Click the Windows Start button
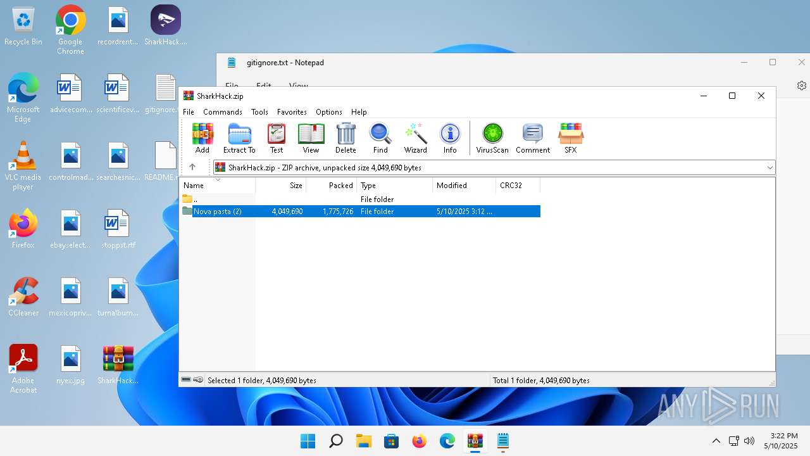Image resolution: width=810 pixels, height=456 pixels. [x=308, y=441]
